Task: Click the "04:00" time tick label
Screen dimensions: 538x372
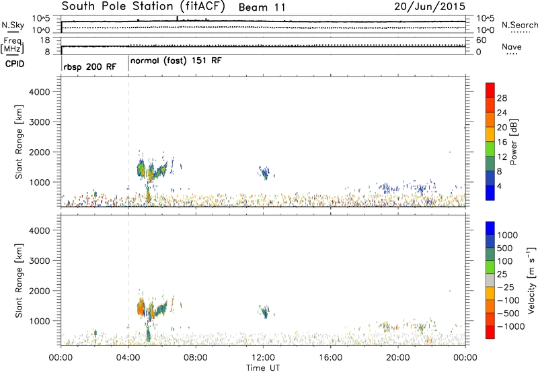Action: [x=128, y=358]
